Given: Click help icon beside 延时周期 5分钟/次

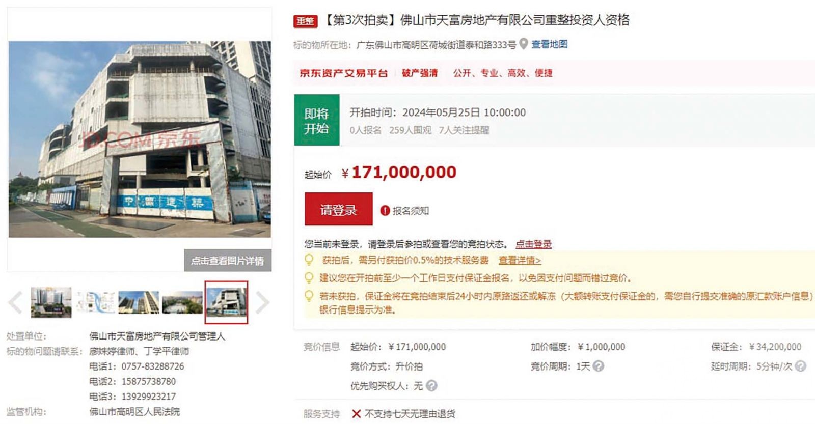Looking at the screenshot, I should [x=800, y=366].
